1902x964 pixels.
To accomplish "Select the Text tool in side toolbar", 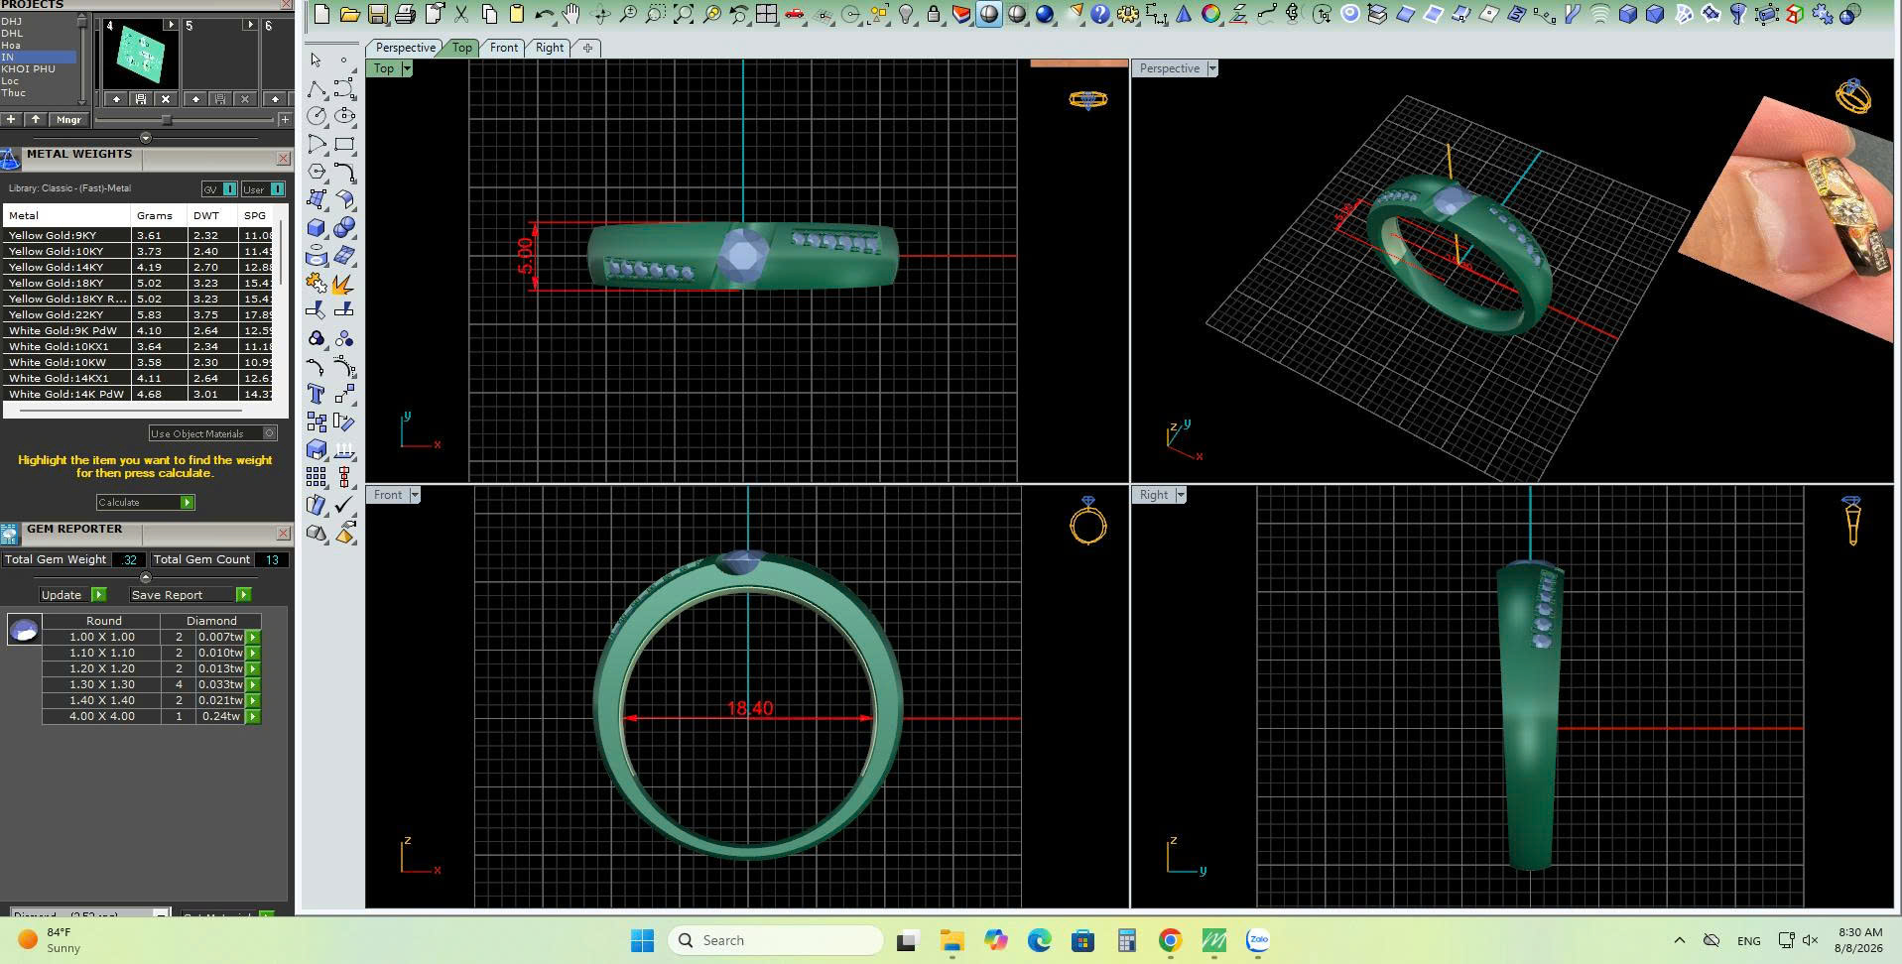I will coord(317,394).
